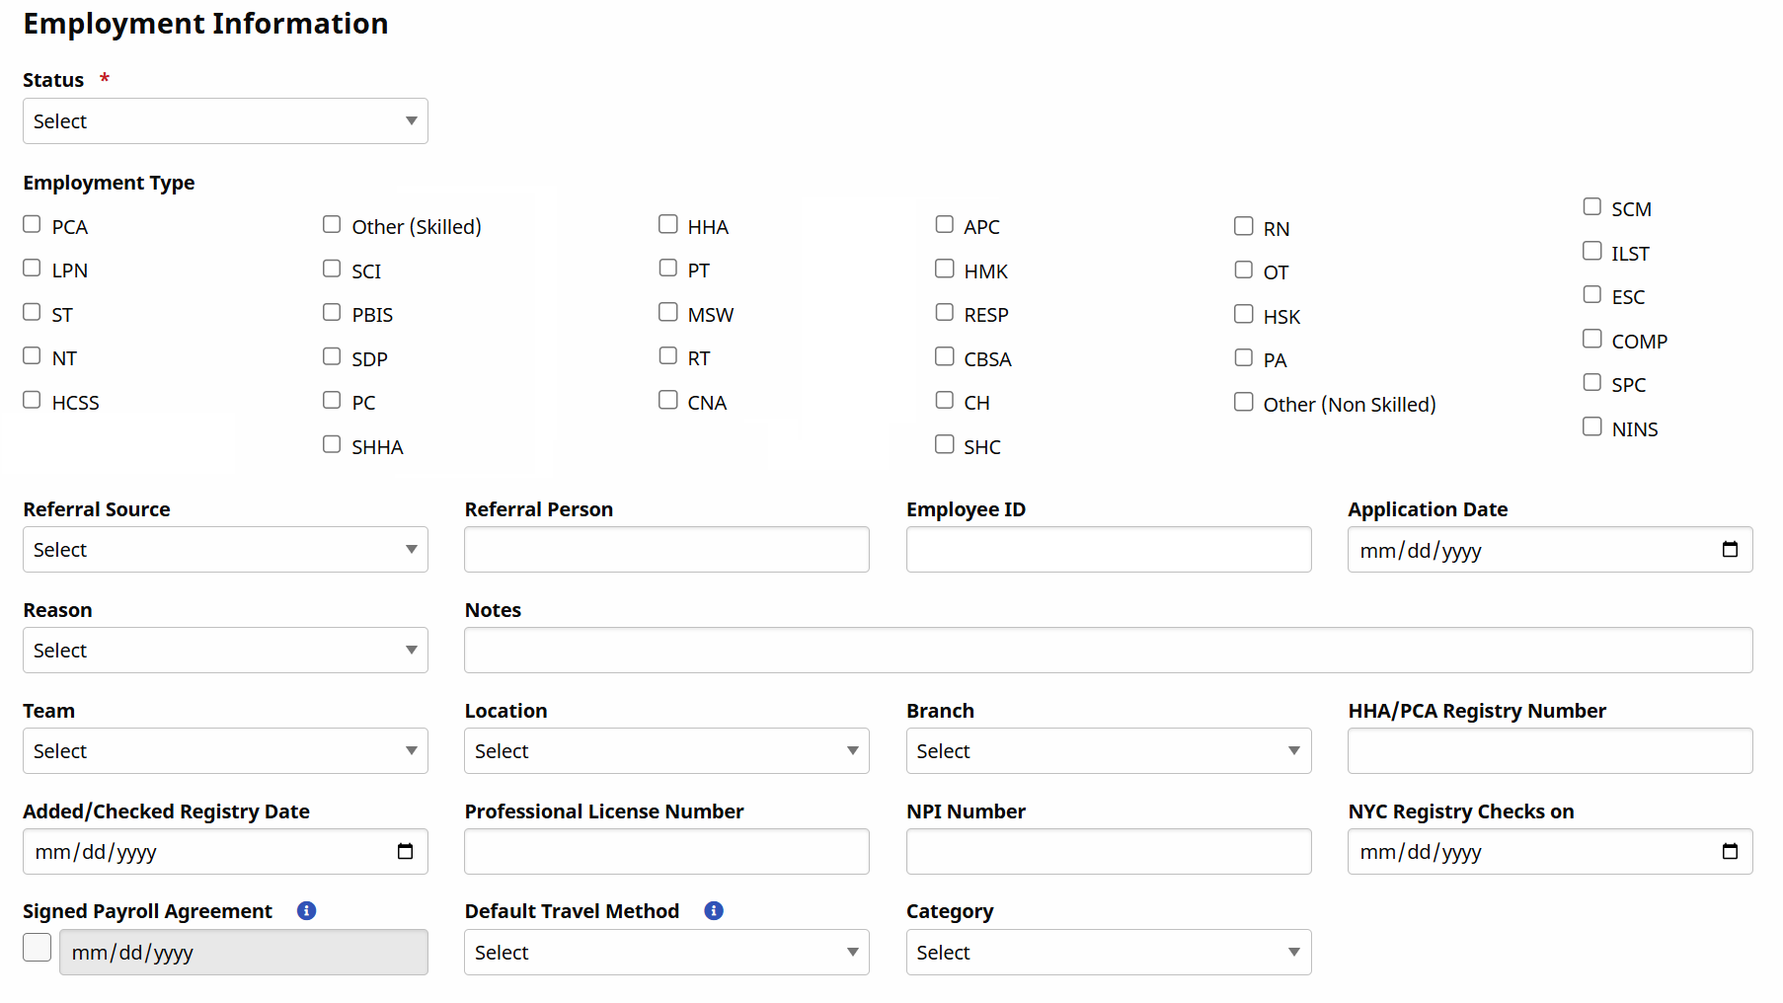Expand the Referral Source dropdown

point(225,550)
